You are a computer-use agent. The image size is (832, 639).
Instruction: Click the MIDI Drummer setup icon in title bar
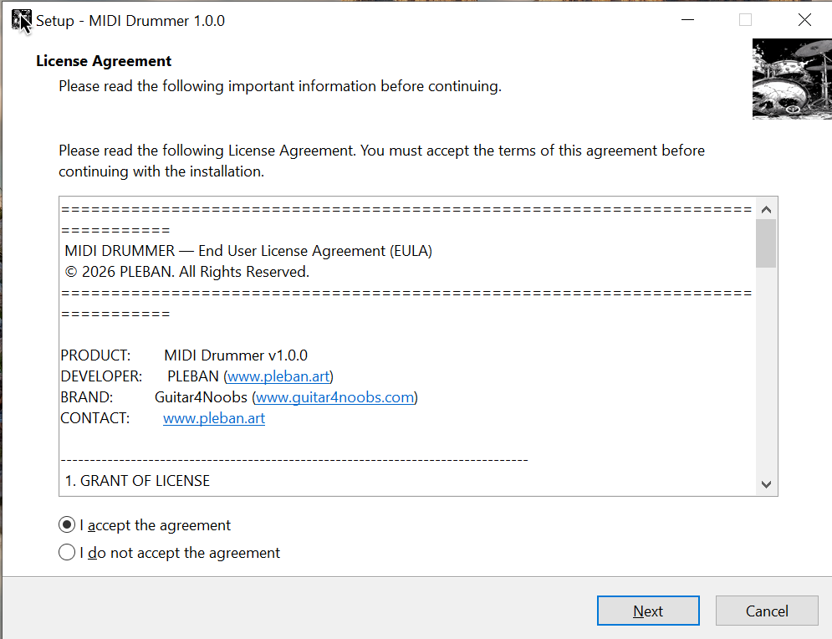tap(22, 21)
